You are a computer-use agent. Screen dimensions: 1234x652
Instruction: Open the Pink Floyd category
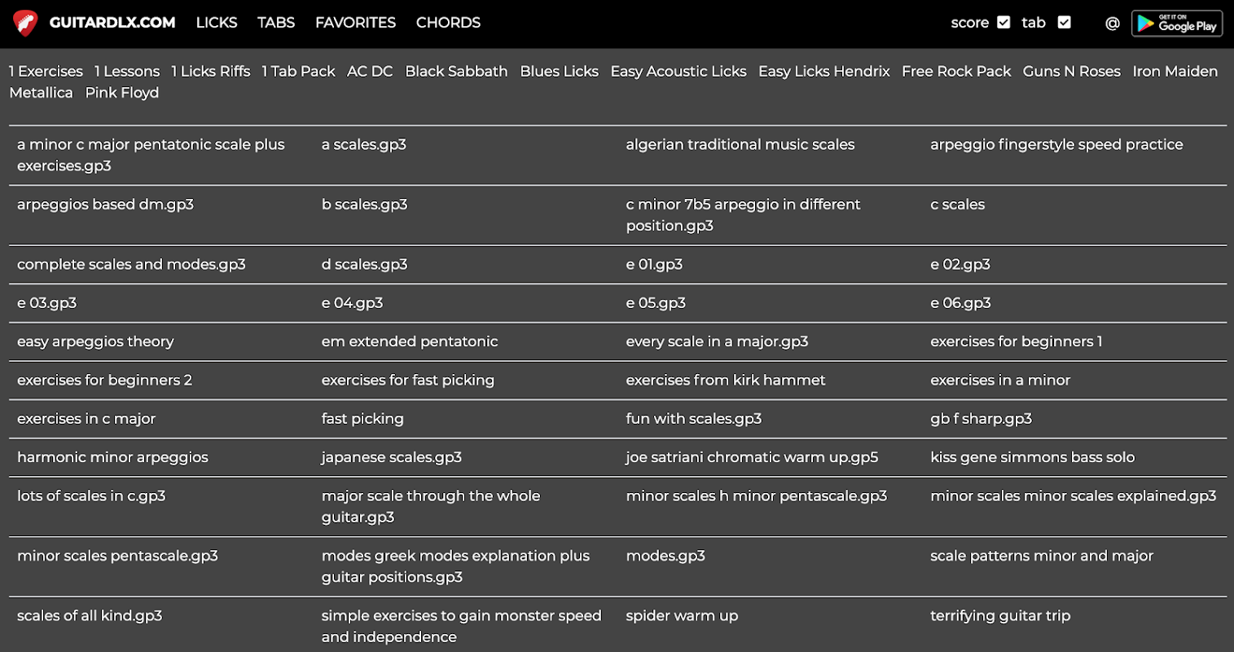pos(122,92)
